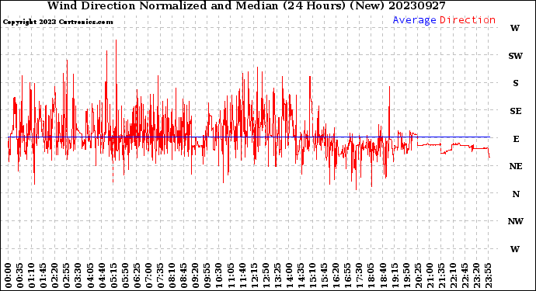
Task: Click the red 'Direction' legend label
Action: (468, 20)
